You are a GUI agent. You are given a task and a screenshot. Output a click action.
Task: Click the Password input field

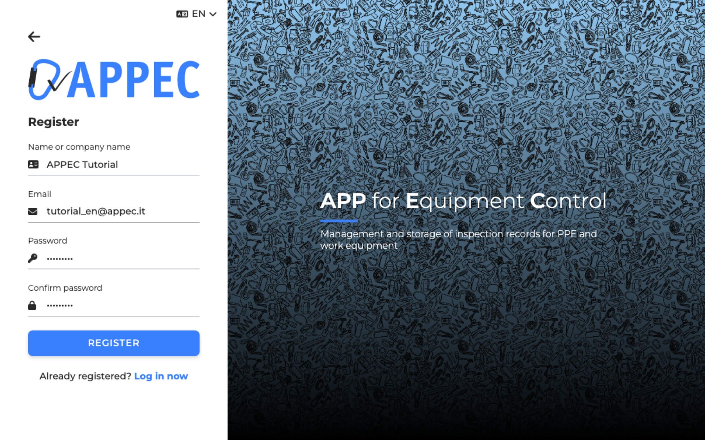[113, 258]
